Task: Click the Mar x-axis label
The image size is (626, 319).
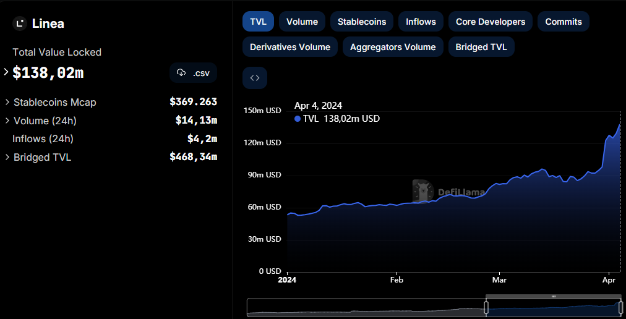Action: click(x=499, y=280)
